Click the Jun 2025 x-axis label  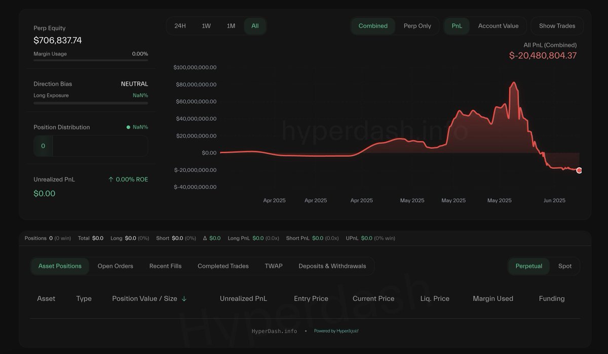click(x=554, y=201)
